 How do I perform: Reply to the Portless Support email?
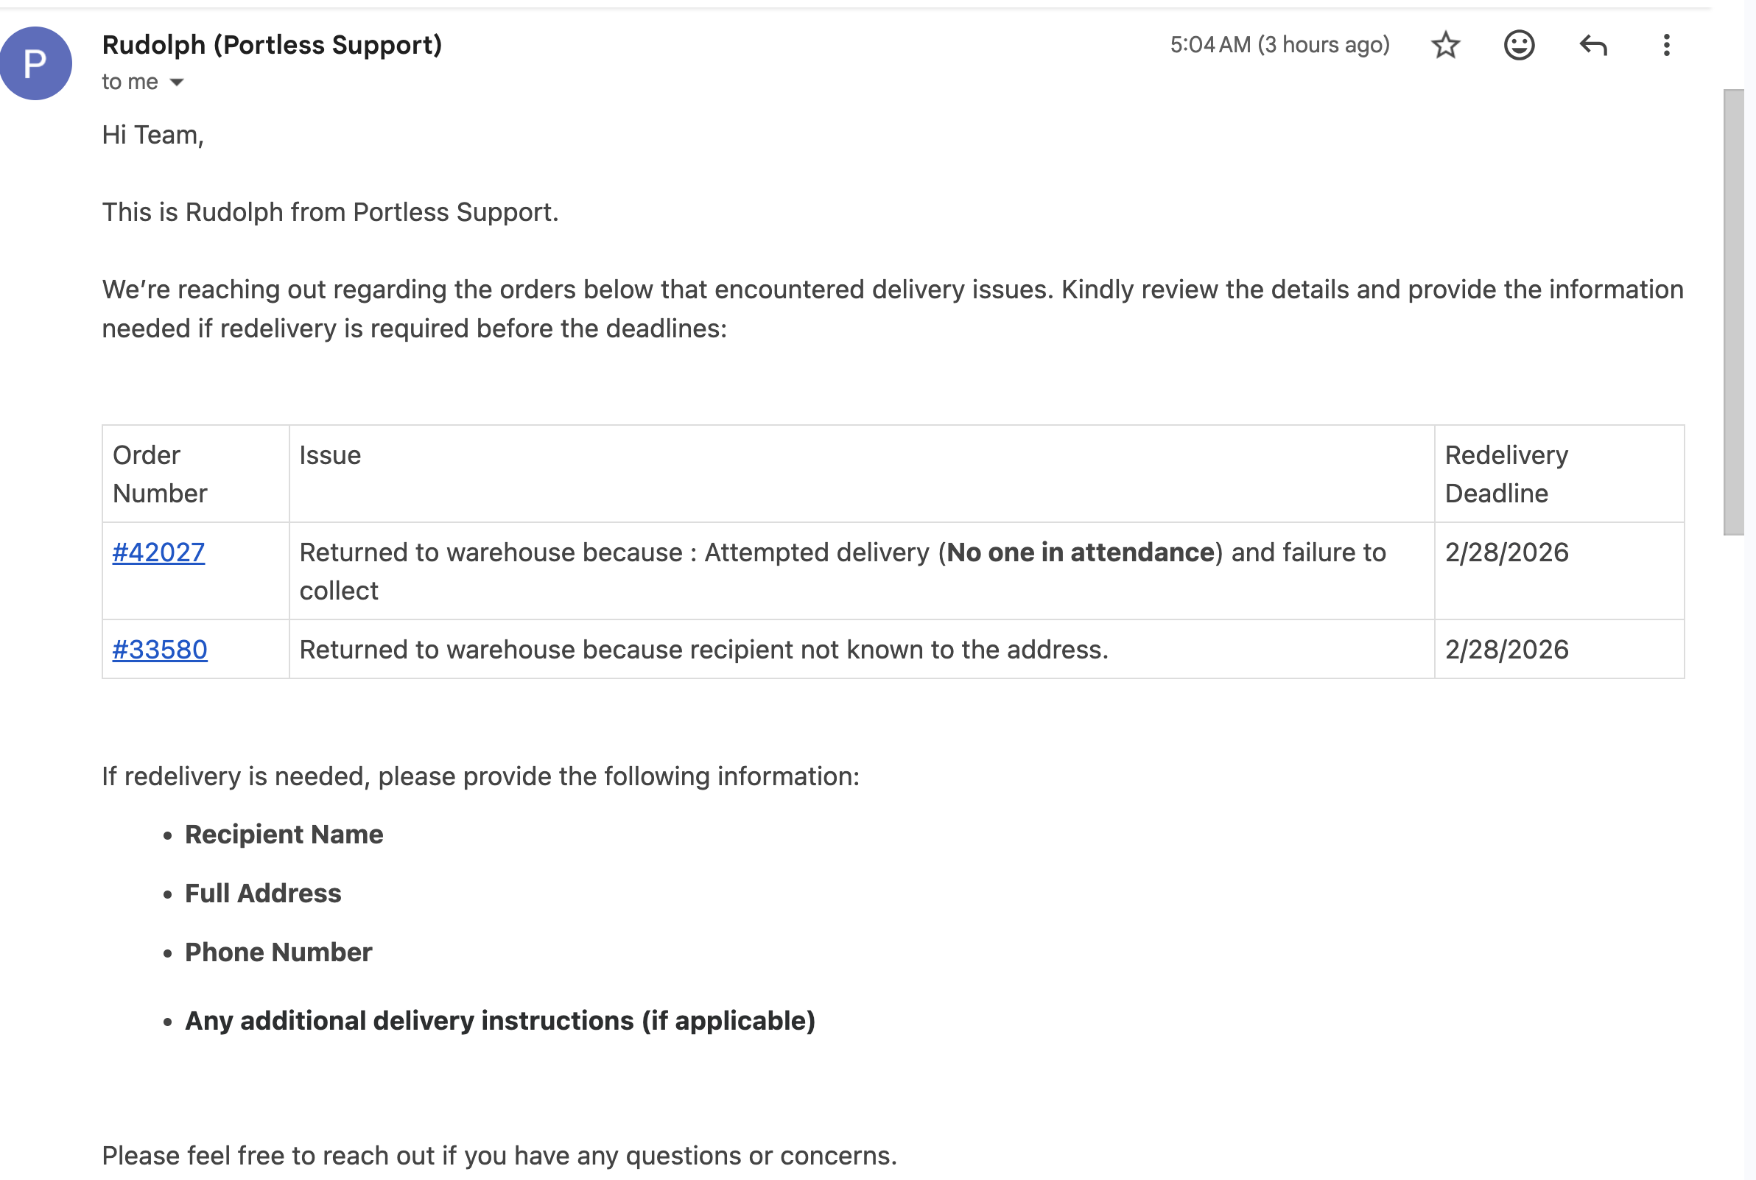pyautogui.click(x=1592, y=45)
